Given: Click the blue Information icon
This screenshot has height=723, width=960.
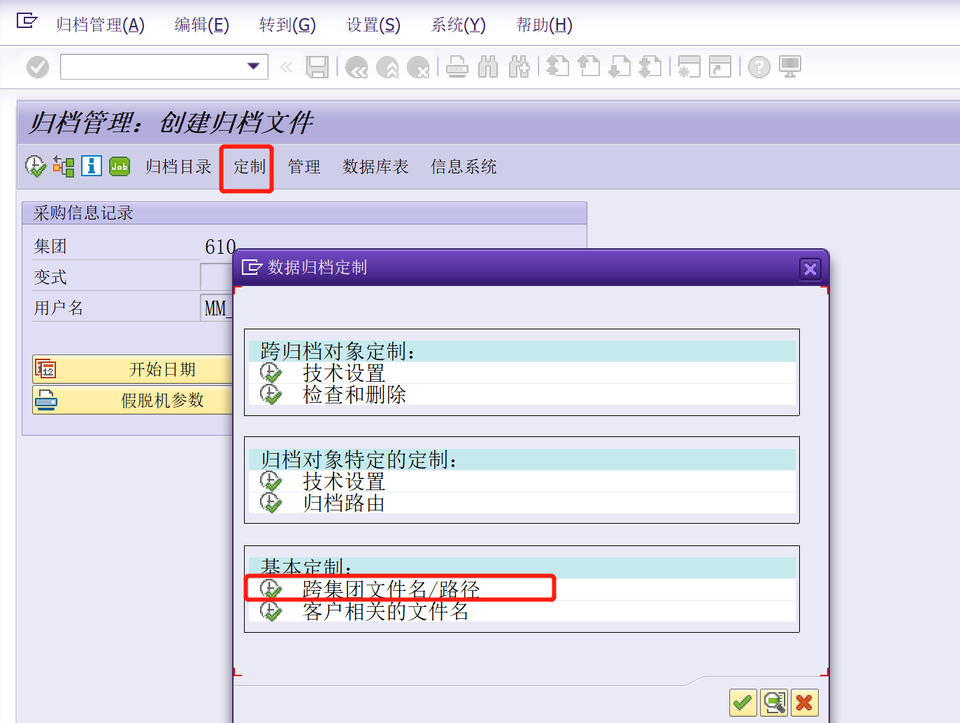Looking at the screenshot, I should tap(92, 166).
